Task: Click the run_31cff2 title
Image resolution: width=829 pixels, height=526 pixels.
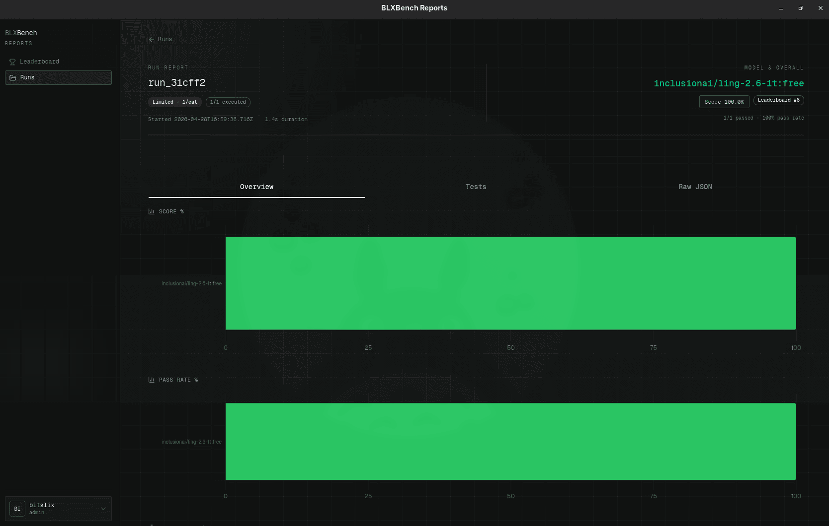Action: coord(177,83)
